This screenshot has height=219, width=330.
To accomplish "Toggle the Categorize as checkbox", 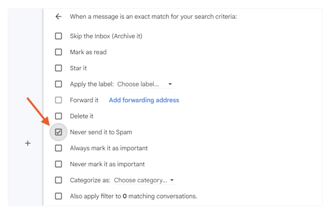I will [59, 180].
